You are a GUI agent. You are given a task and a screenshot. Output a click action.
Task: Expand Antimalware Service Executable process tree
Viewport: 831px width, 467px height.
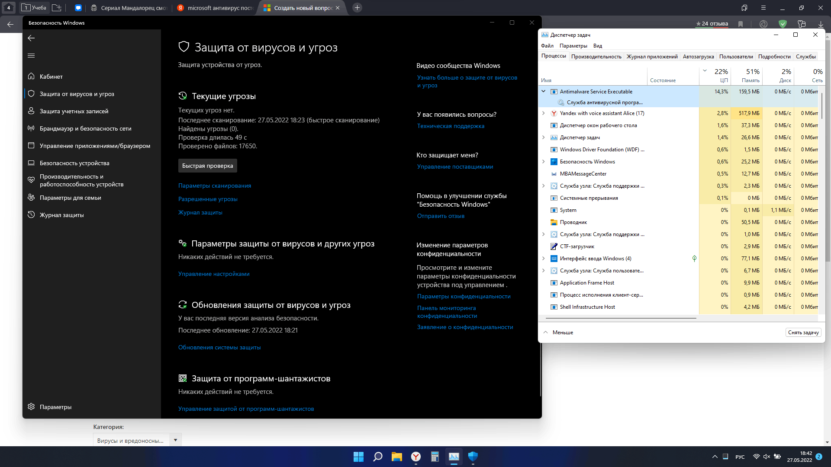pos(544,91)
